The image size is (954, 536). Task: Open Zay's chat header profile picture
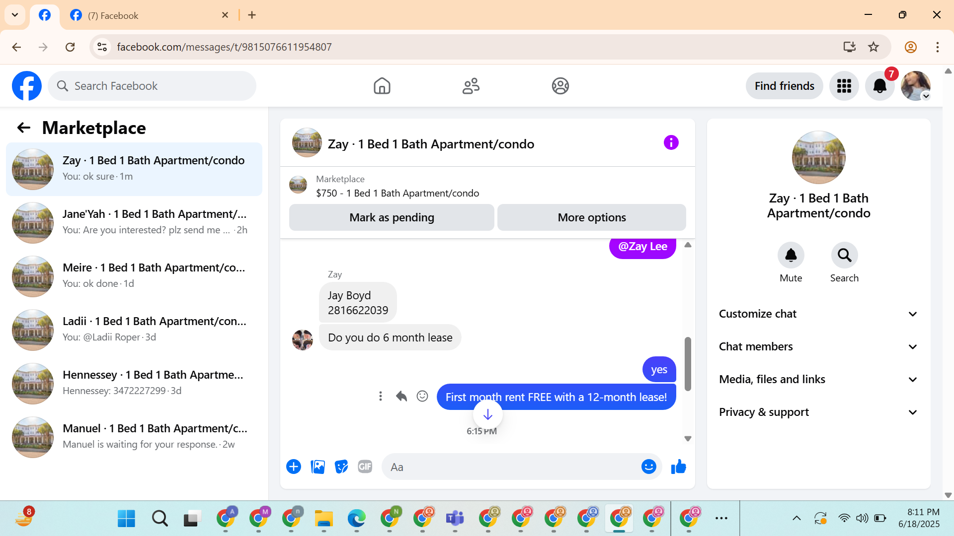[307, 143]
